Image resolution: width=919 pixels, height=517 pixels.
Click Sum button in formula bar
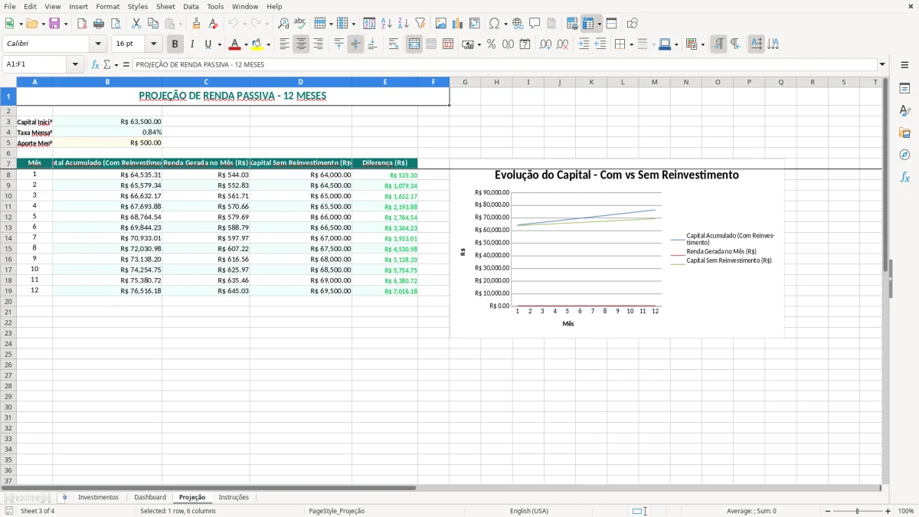[107, 65]
